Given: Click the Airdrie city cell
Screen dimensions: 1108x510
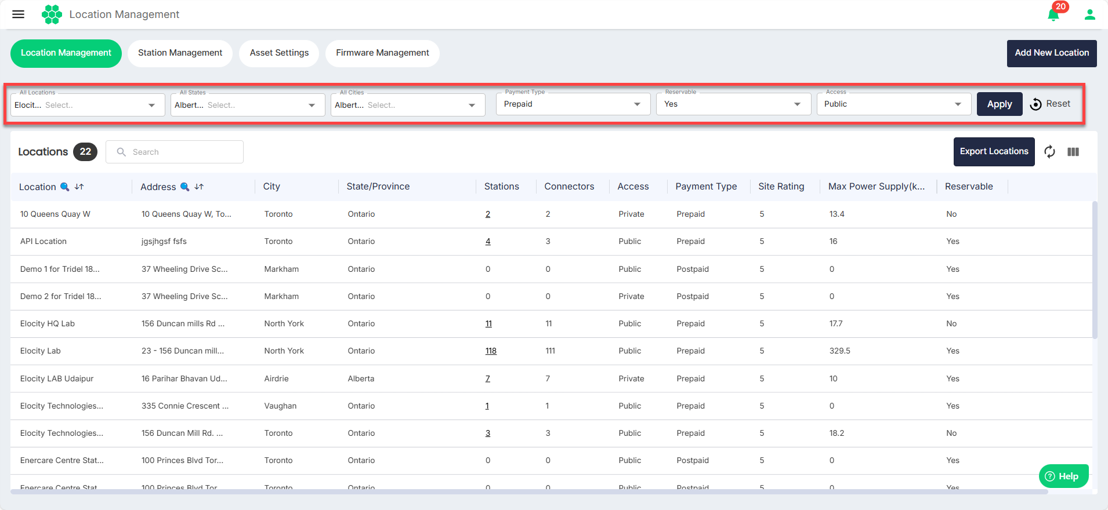Looking at the screenshot, I should pyautogui.click(x=276, y=379).
